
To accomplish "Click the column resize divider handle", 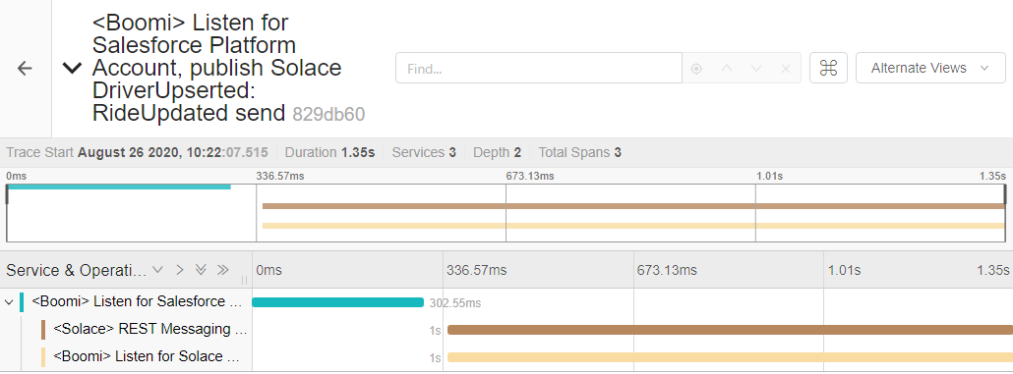I will pos(245,280).
